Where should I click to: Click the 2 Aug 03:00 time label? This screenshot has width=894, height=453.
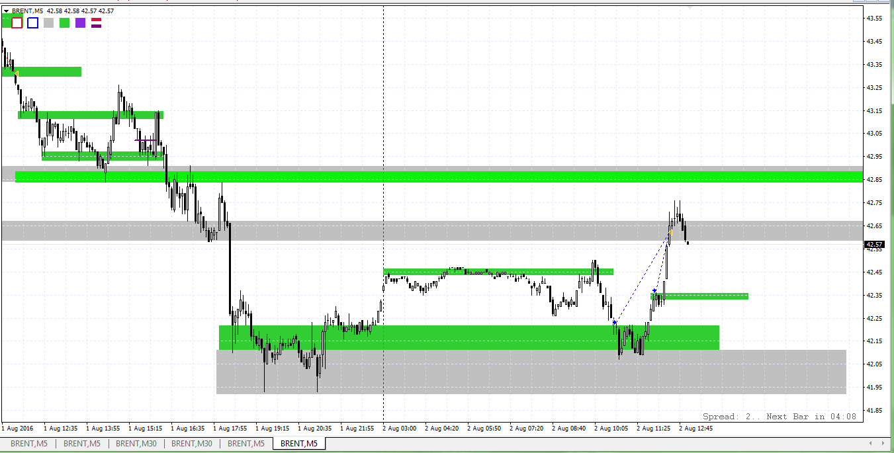(x=399, y=429)
